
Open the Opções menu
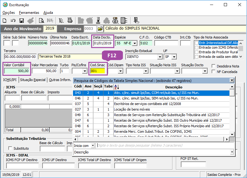[9, 13]
